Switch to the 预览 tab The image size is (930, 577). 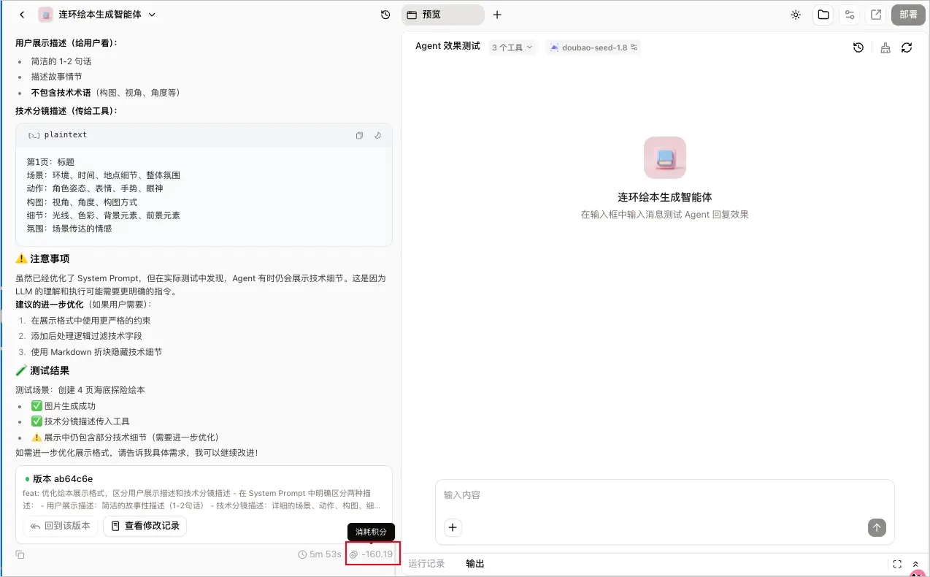point(442,15)
